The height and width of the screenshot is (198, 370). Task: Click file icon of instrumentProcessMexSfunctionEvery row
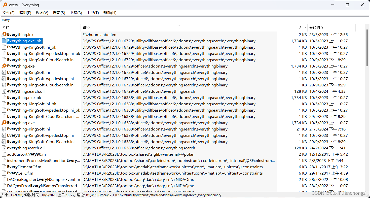point(4,160)
